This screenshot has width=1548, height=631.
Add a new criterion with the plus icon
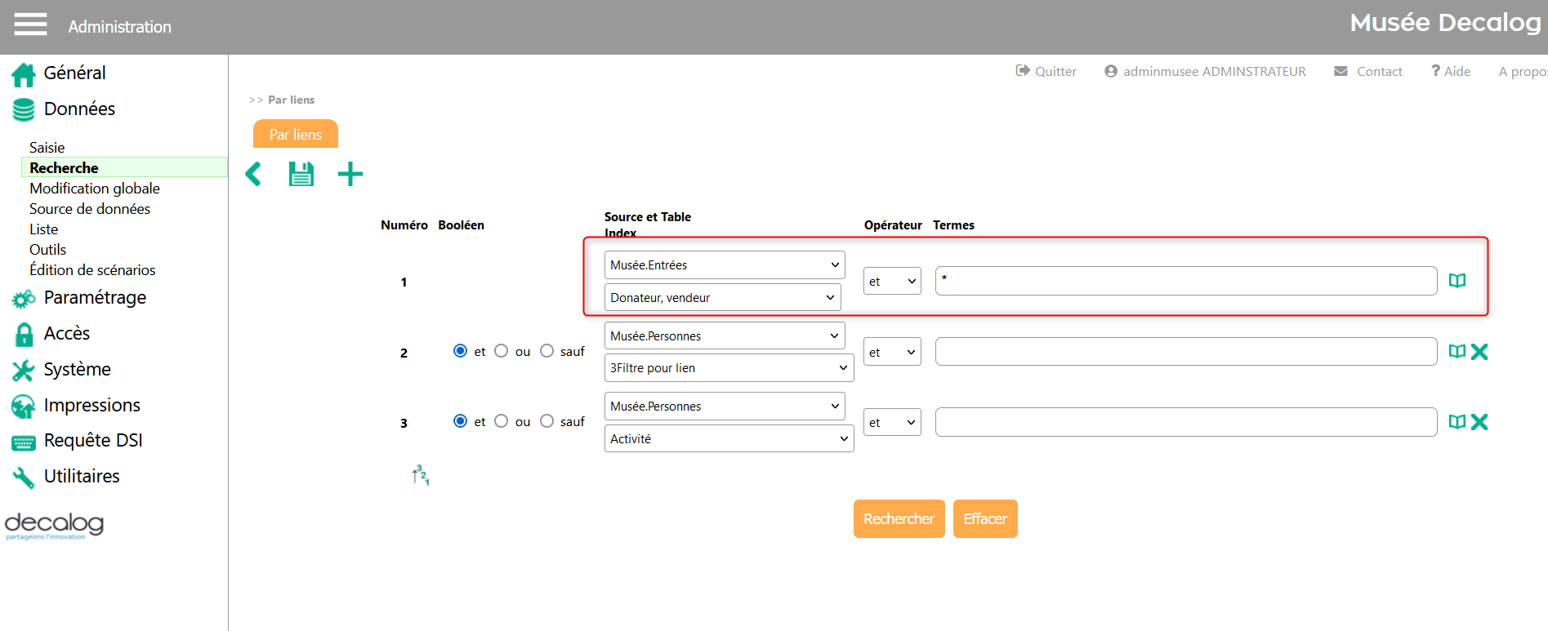350,174
